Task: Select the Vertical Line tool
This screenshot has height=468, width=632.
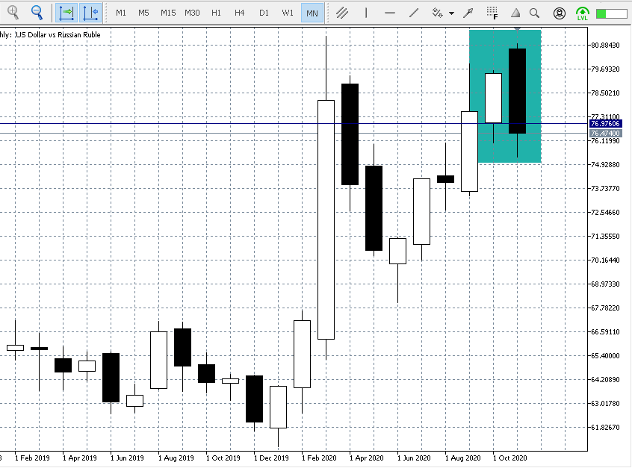Action: (x=365, y=13)
